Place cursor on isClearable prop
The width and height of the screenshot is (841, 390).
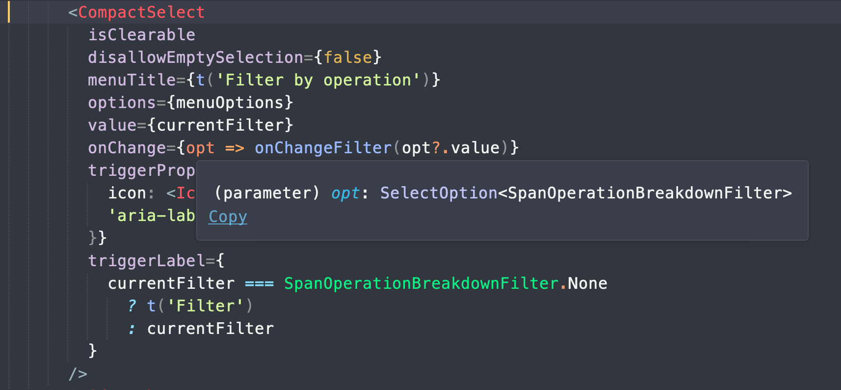point(141,35)
